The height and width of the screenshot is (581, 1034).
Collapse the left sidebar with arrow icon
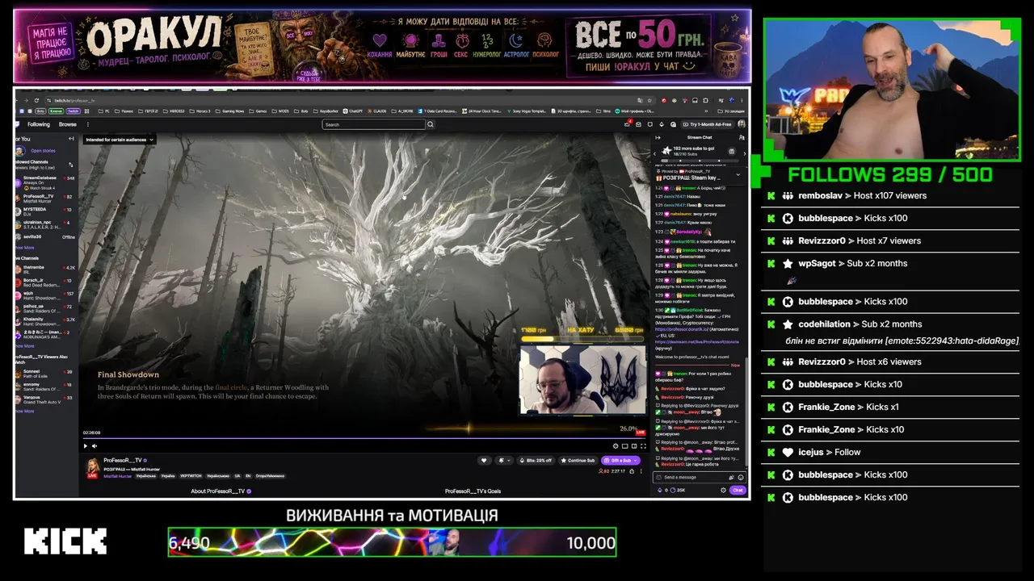[71, 139]
